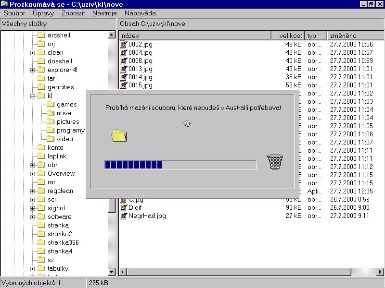This screenshot has width=385, height=288.
Task: Select the 'pictures' folder in tree
Action: (68, 122)
